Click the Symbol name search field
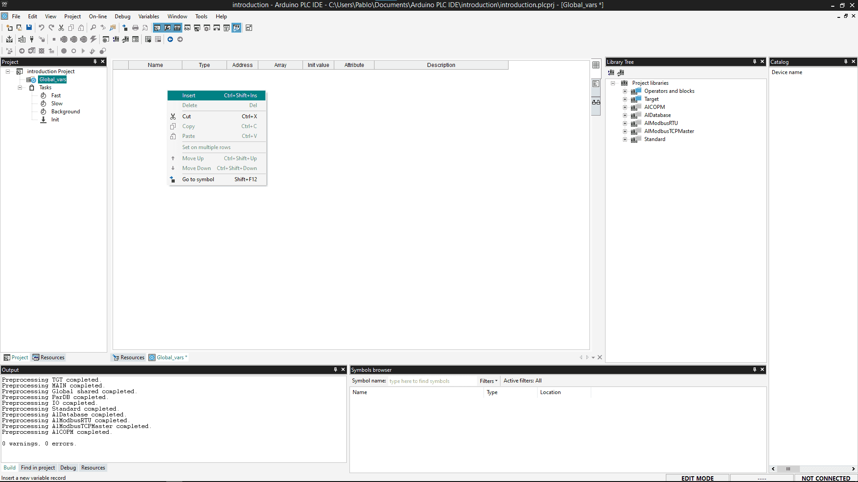 pos(431,381)
